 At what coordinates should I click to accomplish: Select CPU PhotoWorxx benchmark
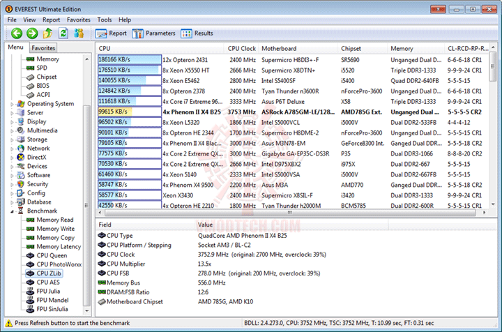click(x=59, y=264)
